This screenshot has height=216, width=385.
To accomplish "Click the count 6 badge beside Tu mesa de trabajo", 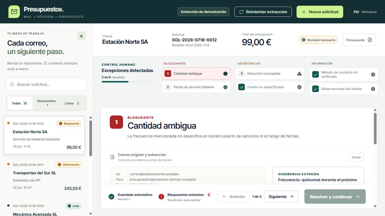I will pyautogui.click(x=81, y=36).
